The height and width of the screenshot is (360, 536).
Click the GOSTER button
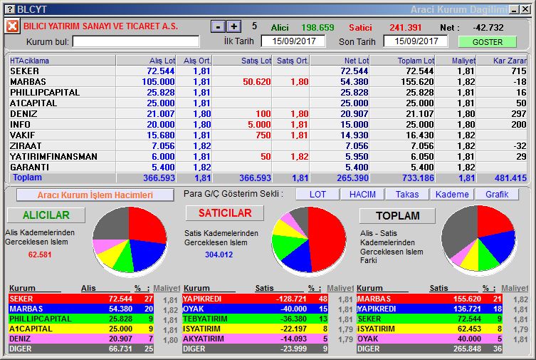click(x=487, y=42)
